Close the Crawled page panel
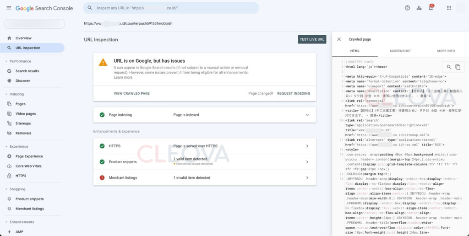The width and height of the screenshot is (469, 236). 339,39
